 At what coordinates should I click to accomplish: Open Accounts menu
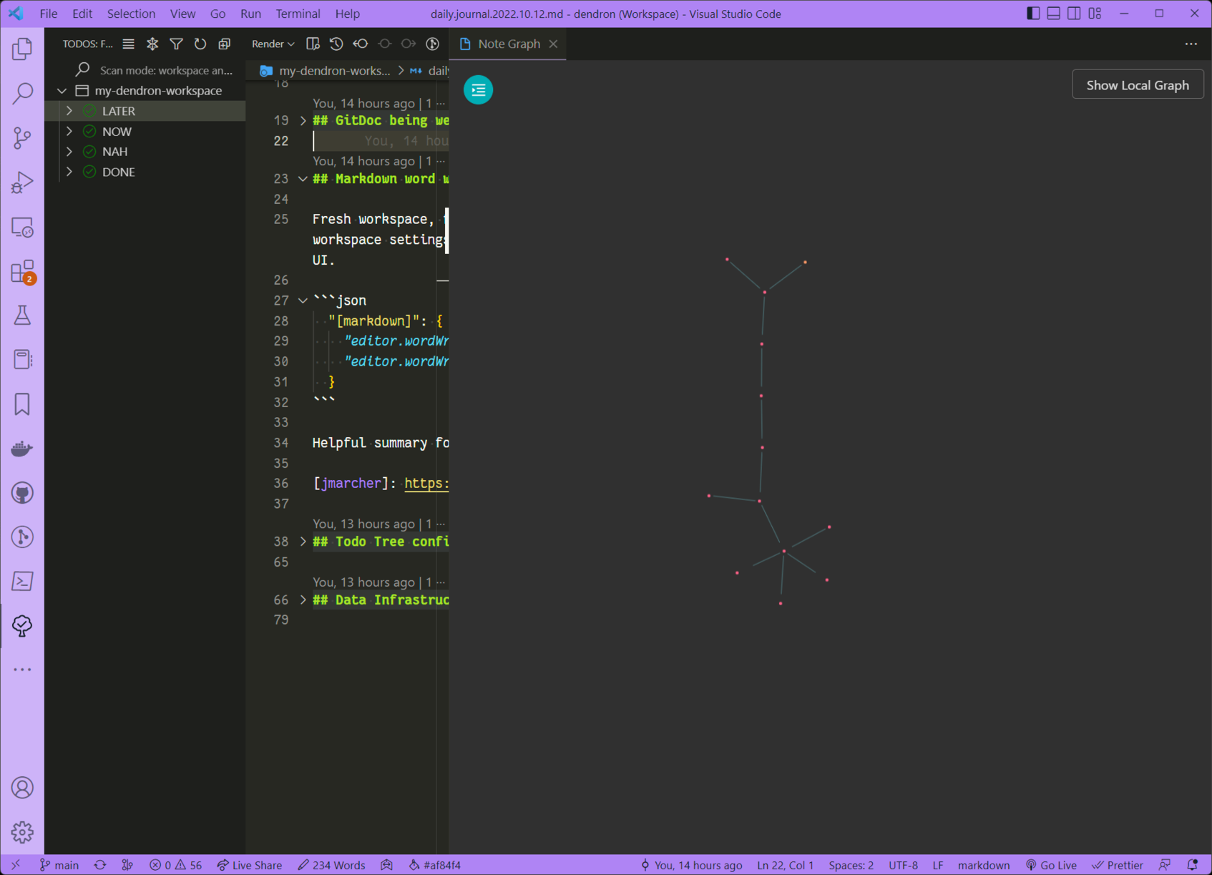click(x=22, y=788)
